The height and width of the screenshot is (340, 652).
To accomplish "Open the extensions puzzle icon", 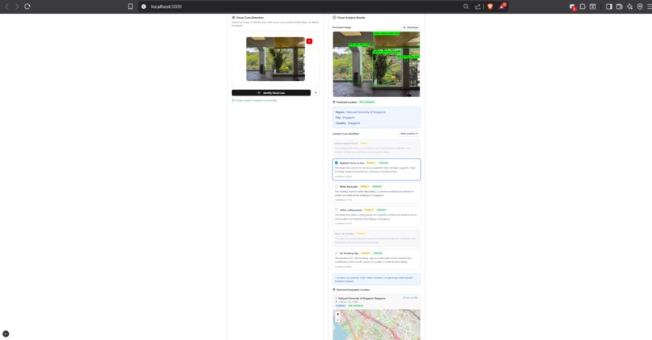I will coord(582,6).
